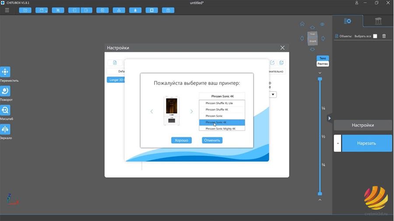Click the eye perspective view icon
Screen dimensions: 394x221
coord(322,24)
